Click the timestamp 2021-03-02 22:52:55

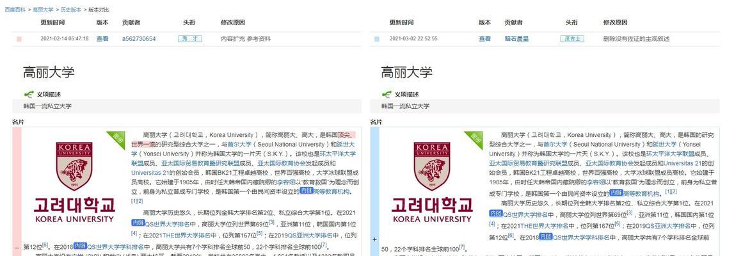click(413, 39)
